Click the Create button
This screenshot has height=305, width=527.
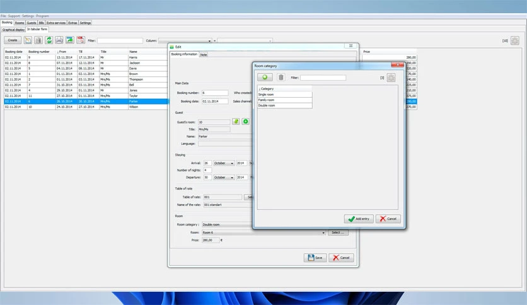[x=13, y=40]
